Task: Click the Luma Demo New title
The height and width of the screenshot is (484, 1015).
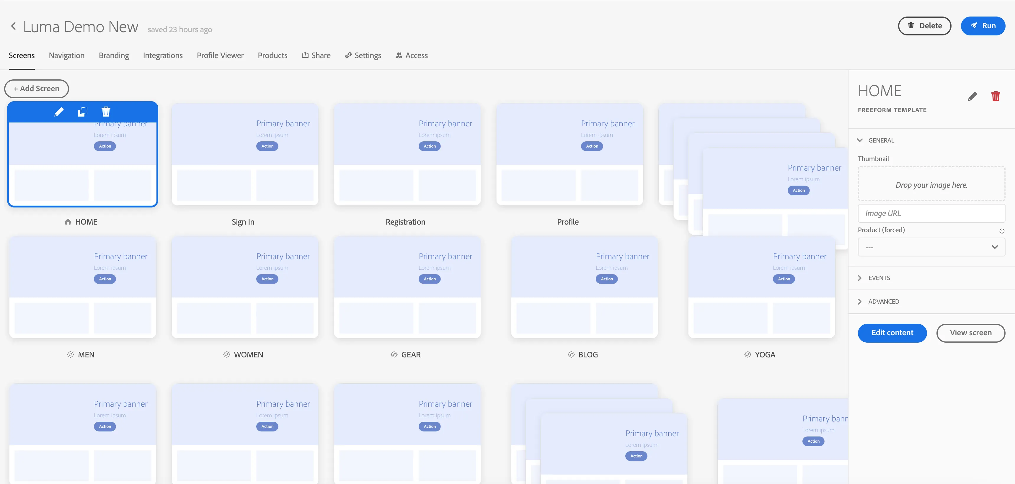Action: (80, 27)
